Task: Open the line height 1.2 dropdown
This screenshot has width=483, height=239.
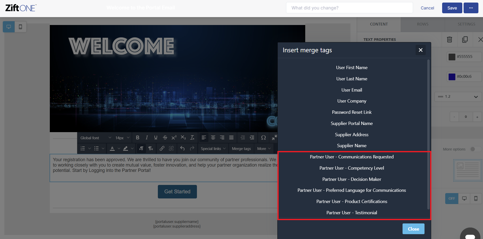Action: click(458, 97)
